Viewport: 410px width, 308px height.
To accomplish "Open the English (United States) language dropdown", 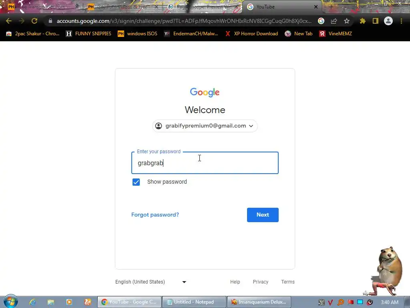I will 151,282.
